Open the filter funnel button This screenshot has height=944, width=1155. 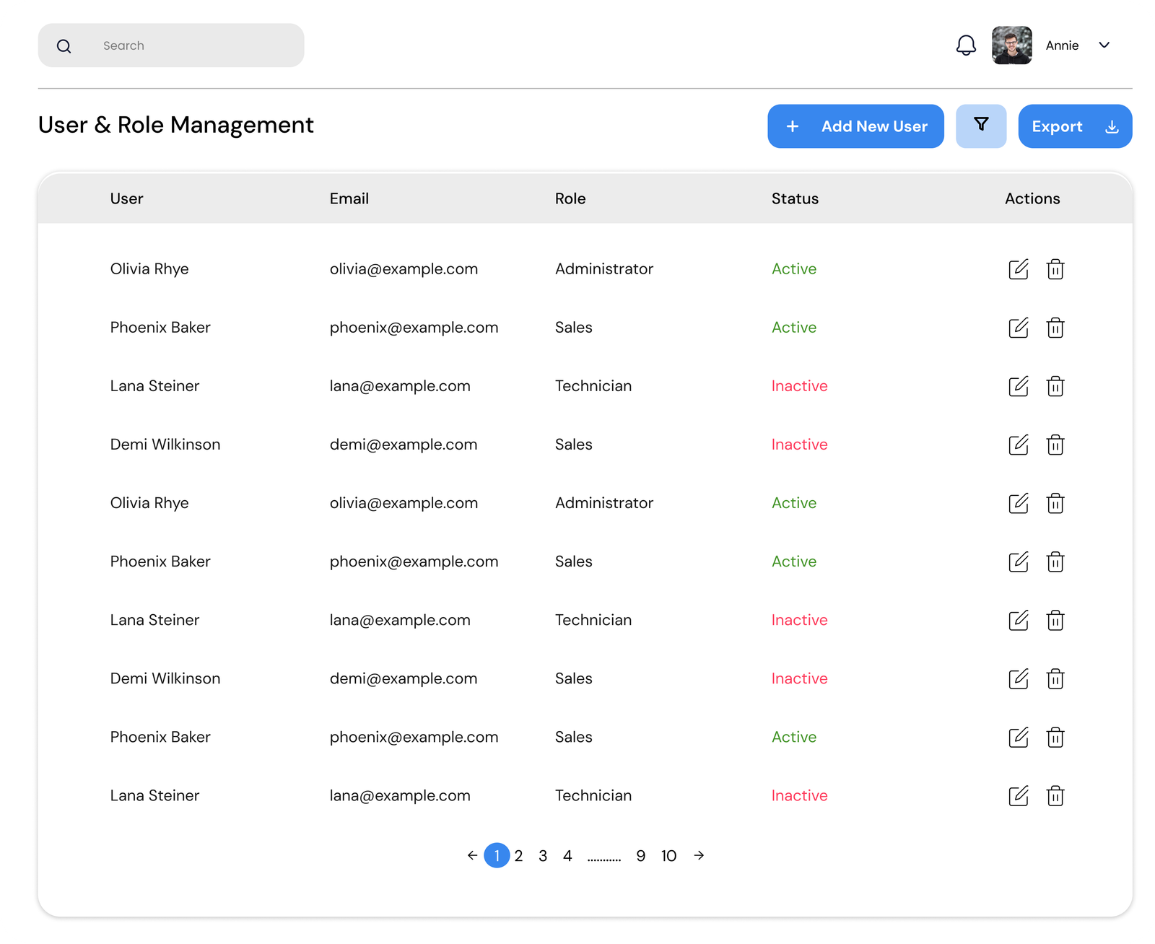pyautogui.click(x=981, y=126)
